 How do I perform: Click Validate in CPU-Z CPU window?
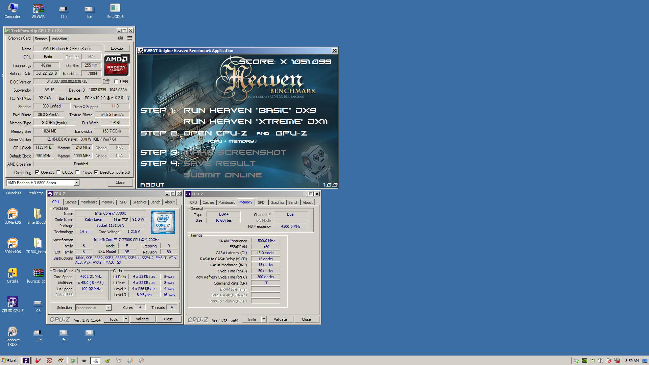[142, 319]
